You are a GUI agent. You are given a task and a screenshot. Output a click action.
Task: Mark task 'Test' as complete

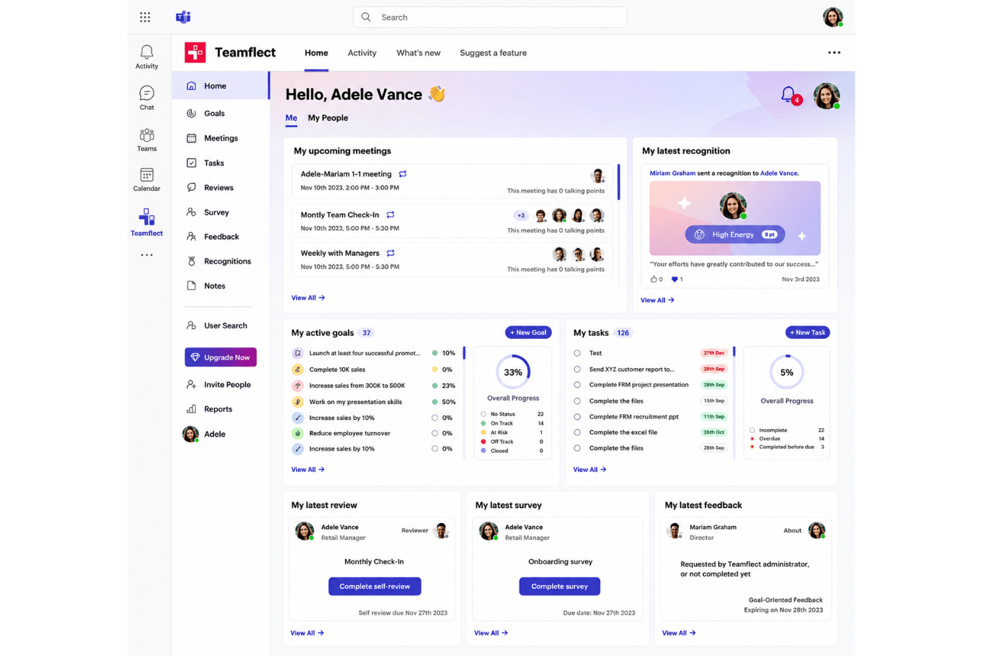point(577,353)
